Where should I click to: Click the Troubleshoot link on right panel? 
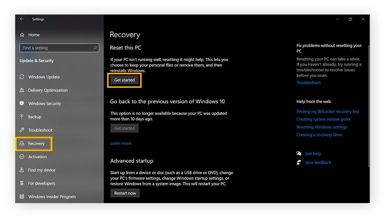click(x=308, y=83)
